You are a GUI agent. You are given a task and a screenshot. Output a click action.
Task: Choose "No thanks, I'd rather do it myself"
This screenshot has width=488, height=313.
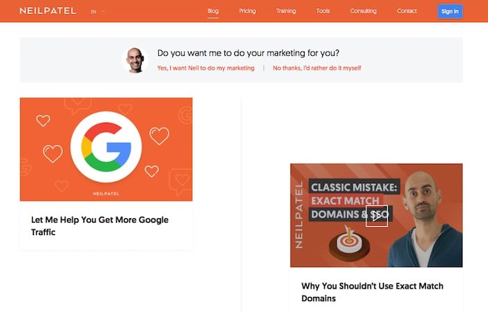[317, 68]
